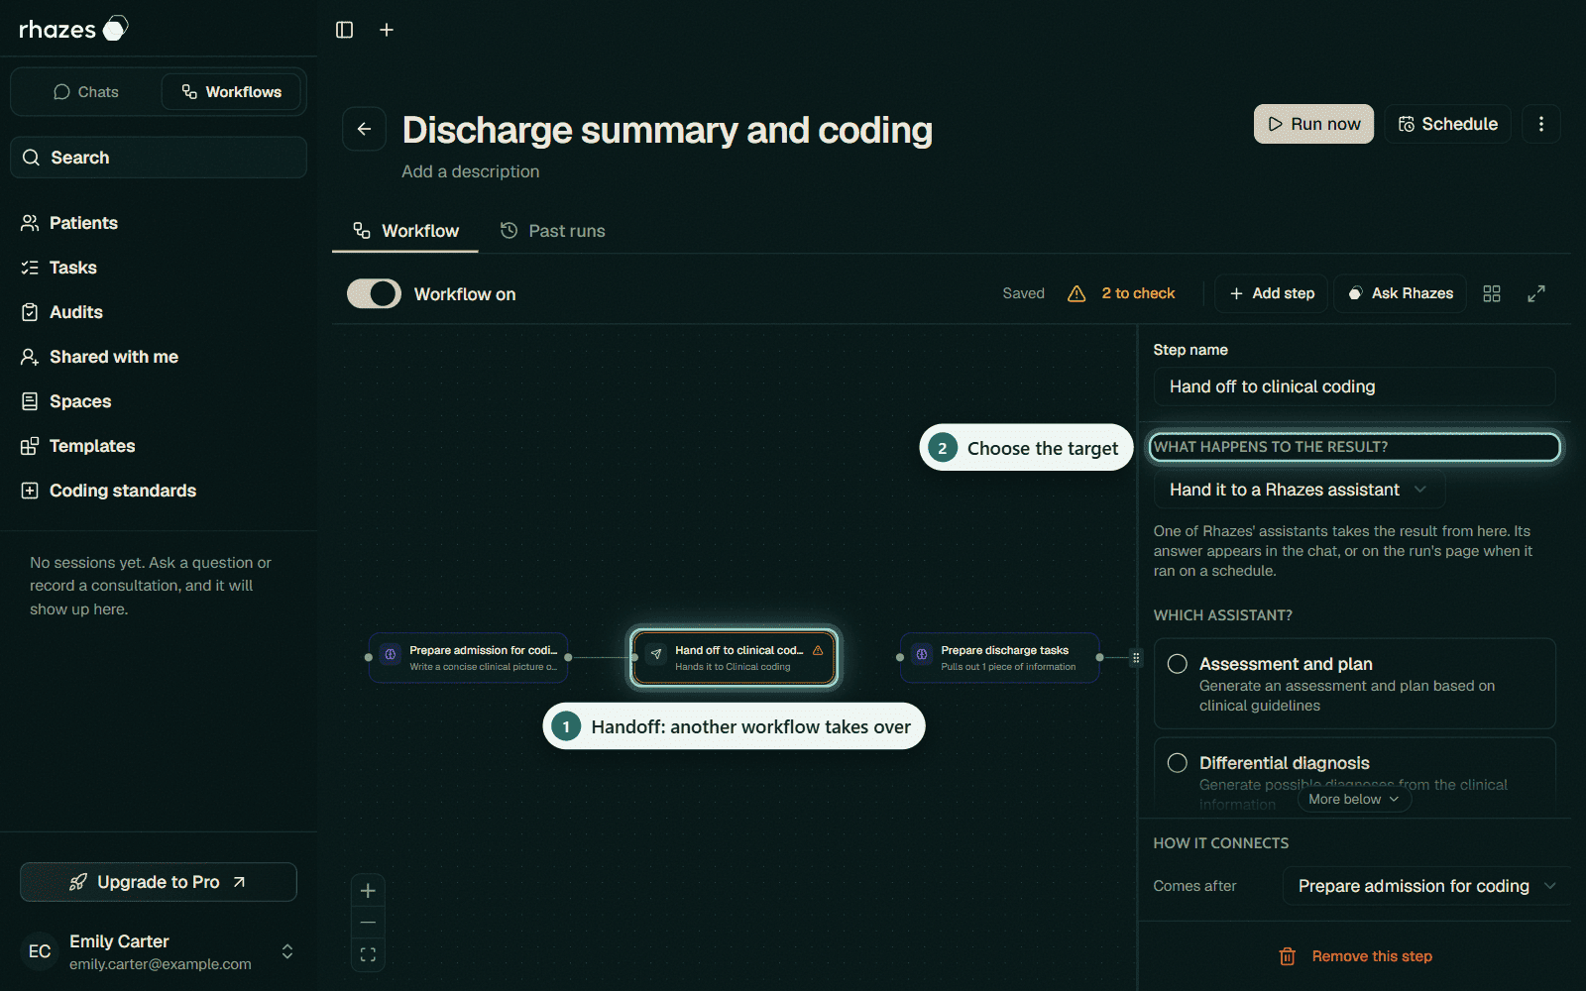Switch to the Past runs tab
This screenshot has height=991, width=1586.
(552, 231)
